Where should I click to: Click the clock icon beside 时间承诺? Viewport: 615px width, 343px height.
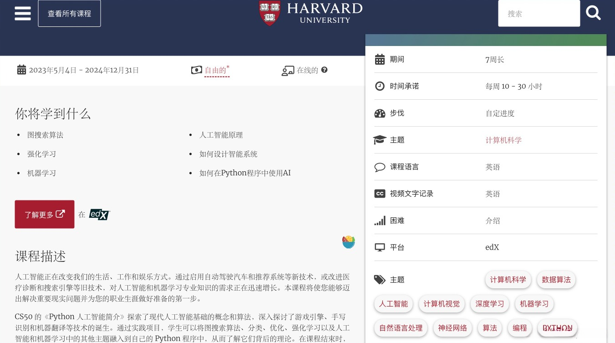(380, 86)
